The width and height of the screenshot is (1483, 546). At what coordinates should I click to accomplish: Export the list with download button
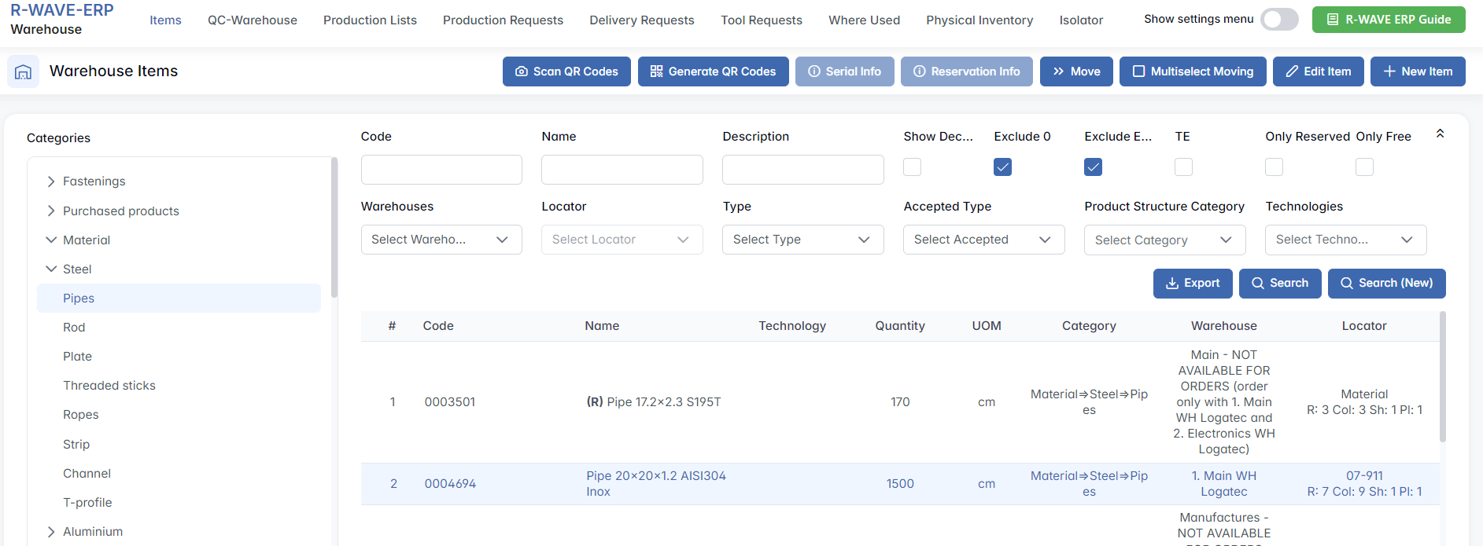pos(1192,283)
